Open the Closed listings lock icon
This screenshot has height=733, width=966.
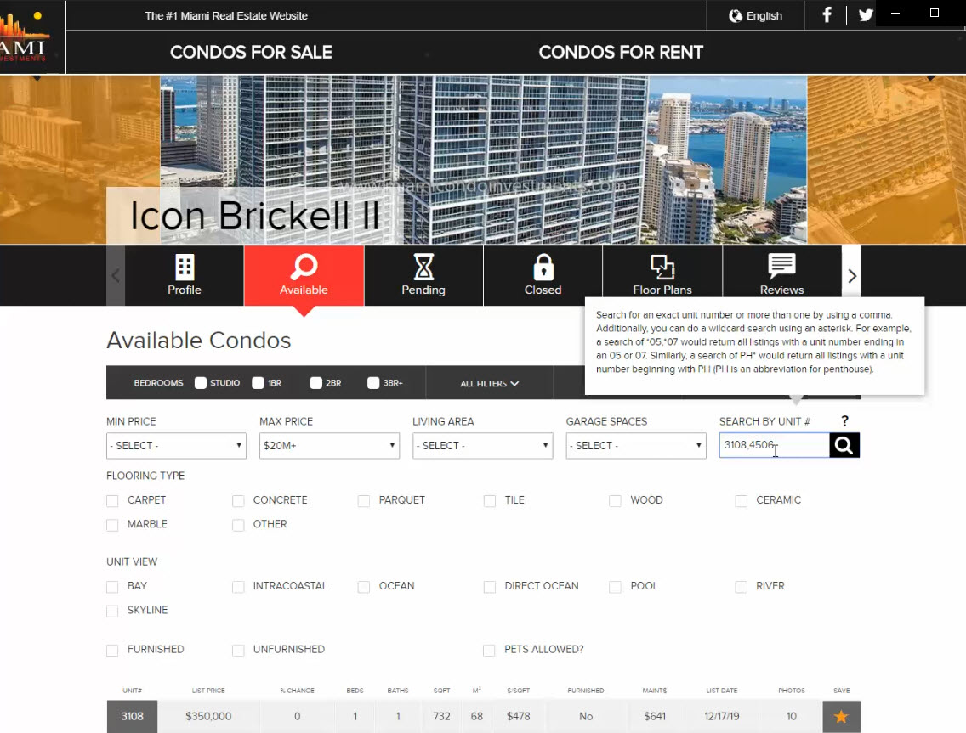[x=543, y=267]
